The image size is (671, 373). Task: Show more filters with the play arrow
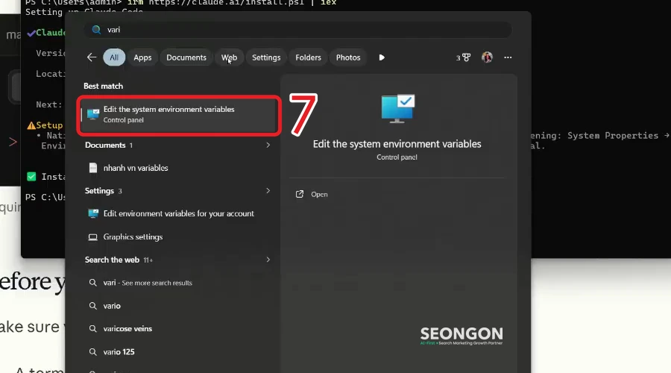pyautogui.click(x=382, y=57)
